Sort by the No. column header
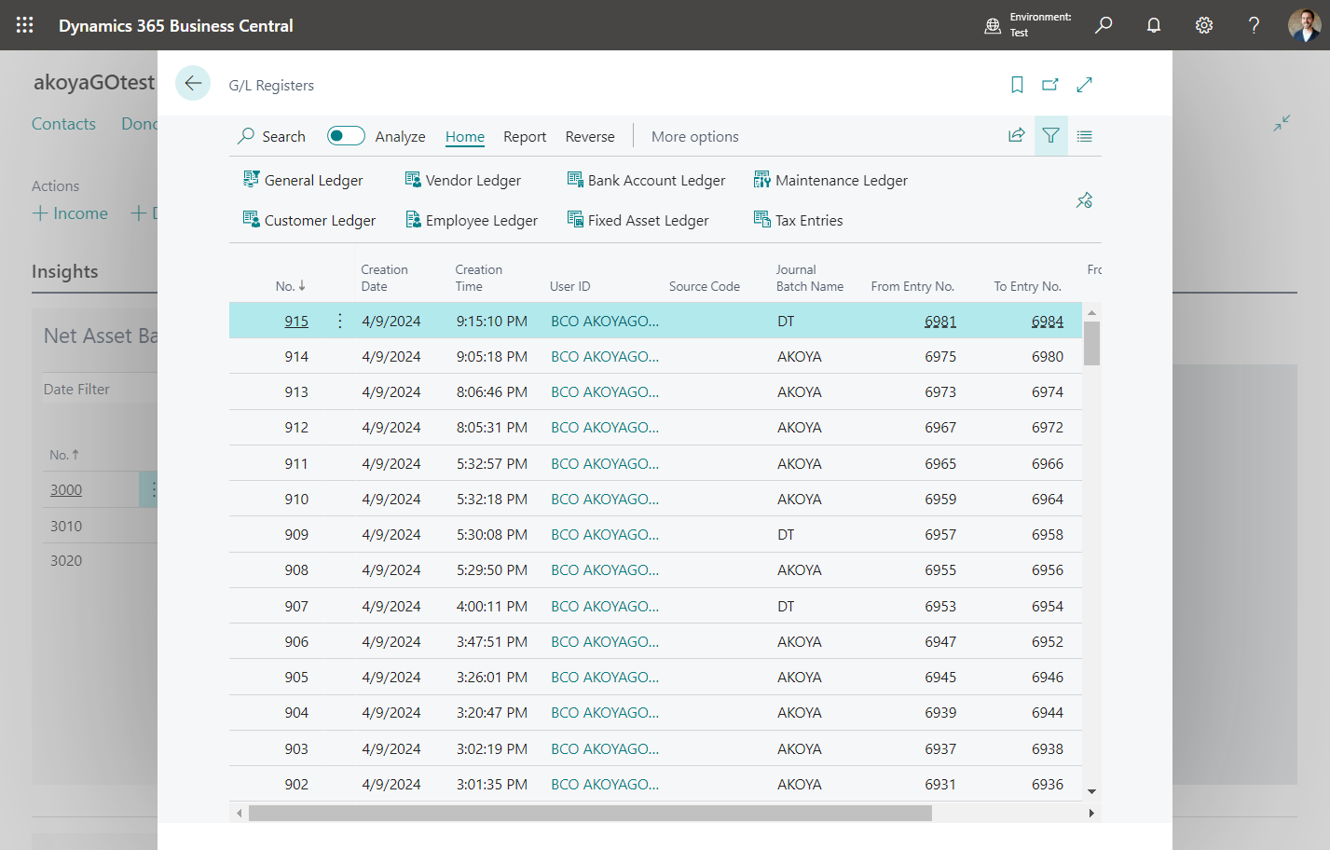Screen dimensions: 1330x850 tap(291, 286)
